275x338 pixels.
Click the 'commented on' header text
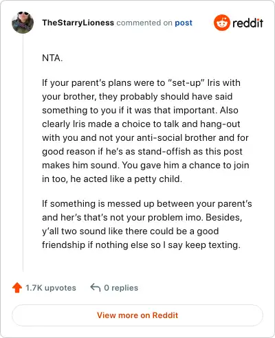pos(144,23)
